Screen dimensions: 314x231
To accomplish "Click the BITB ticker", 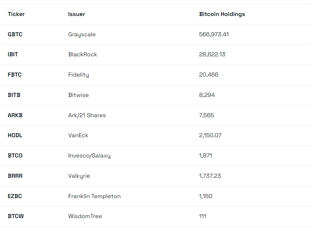I will pos(14,95).
